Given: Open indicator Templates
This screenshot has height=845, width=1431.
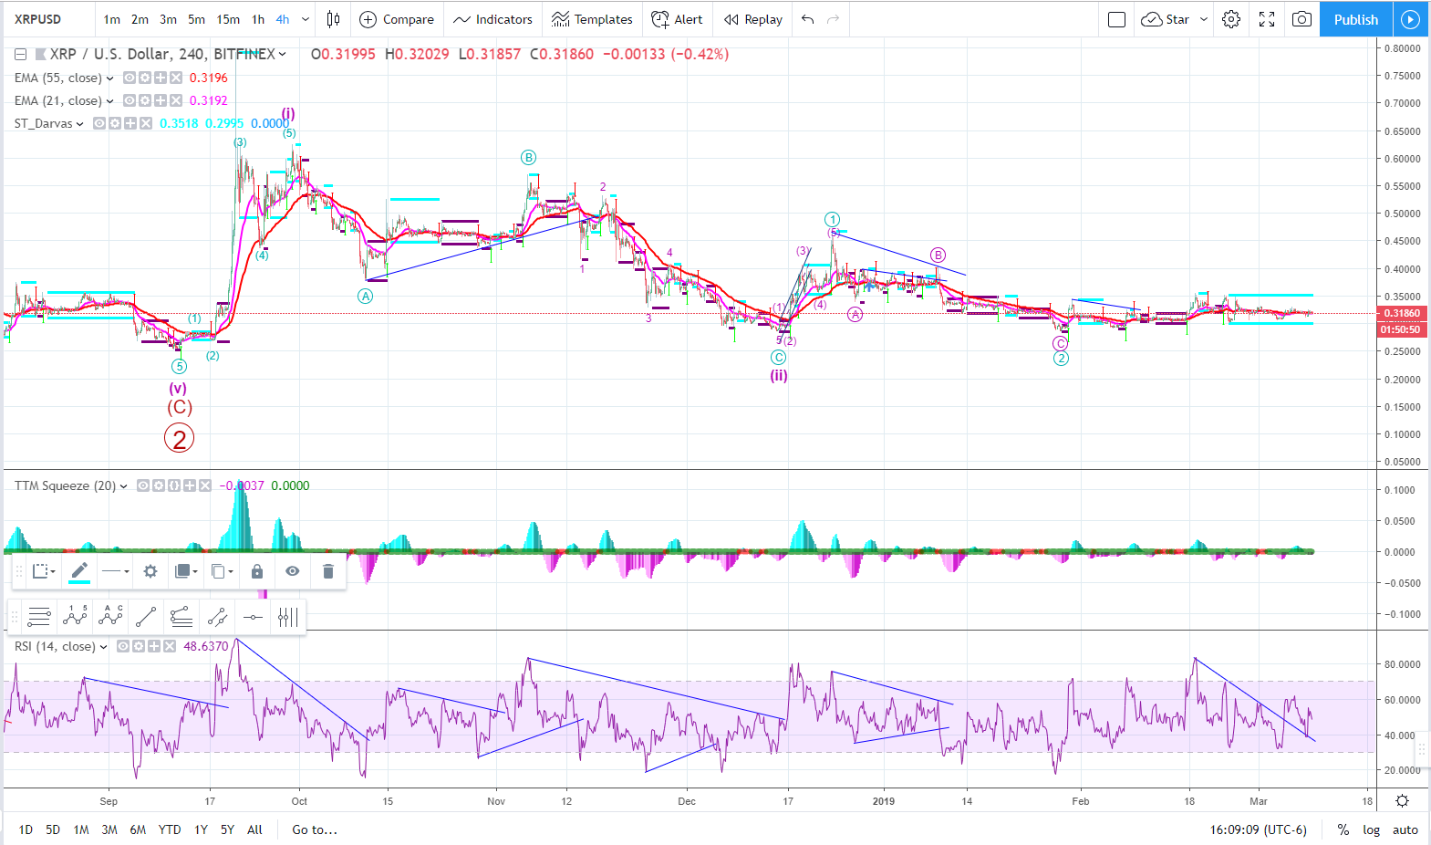Looking at the screenshot, I should (x=592, y=19).
